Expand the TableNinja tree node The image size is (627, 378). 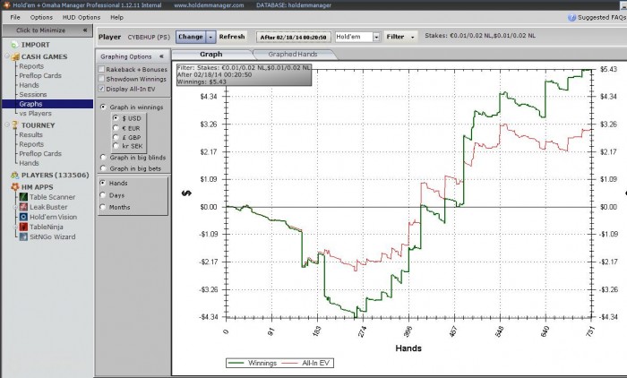point(15,227)
